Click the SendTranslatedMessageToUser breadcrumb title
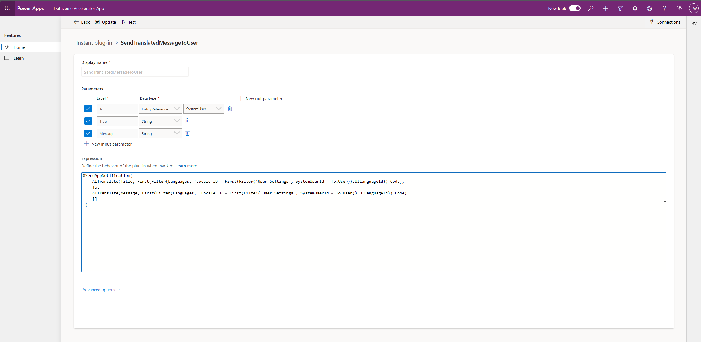Image resolution: width=701 pixels, height=342 pixels. [x=159, y=43]
